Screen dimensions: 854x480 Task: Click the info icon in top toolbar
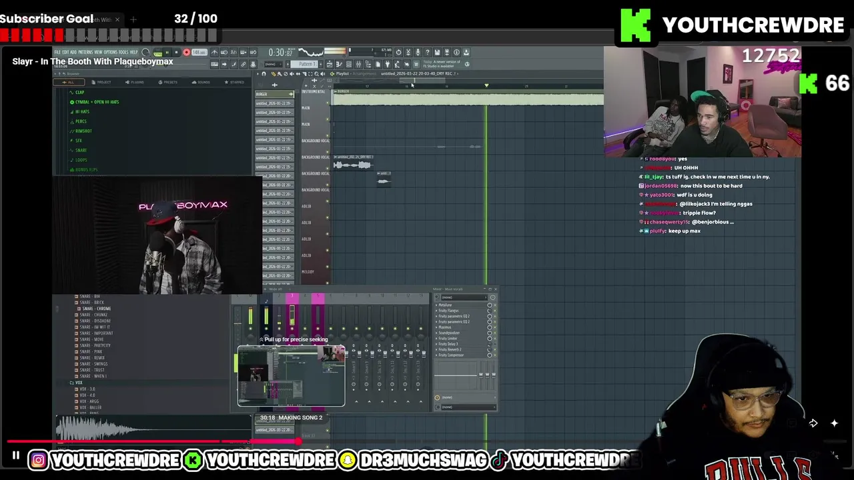[x=456, y=52]
